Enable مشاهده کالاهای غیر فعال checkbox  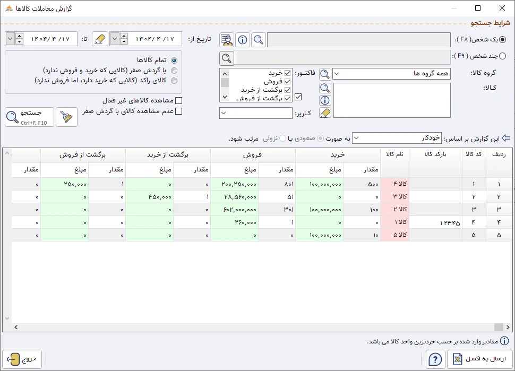point(179,100)
